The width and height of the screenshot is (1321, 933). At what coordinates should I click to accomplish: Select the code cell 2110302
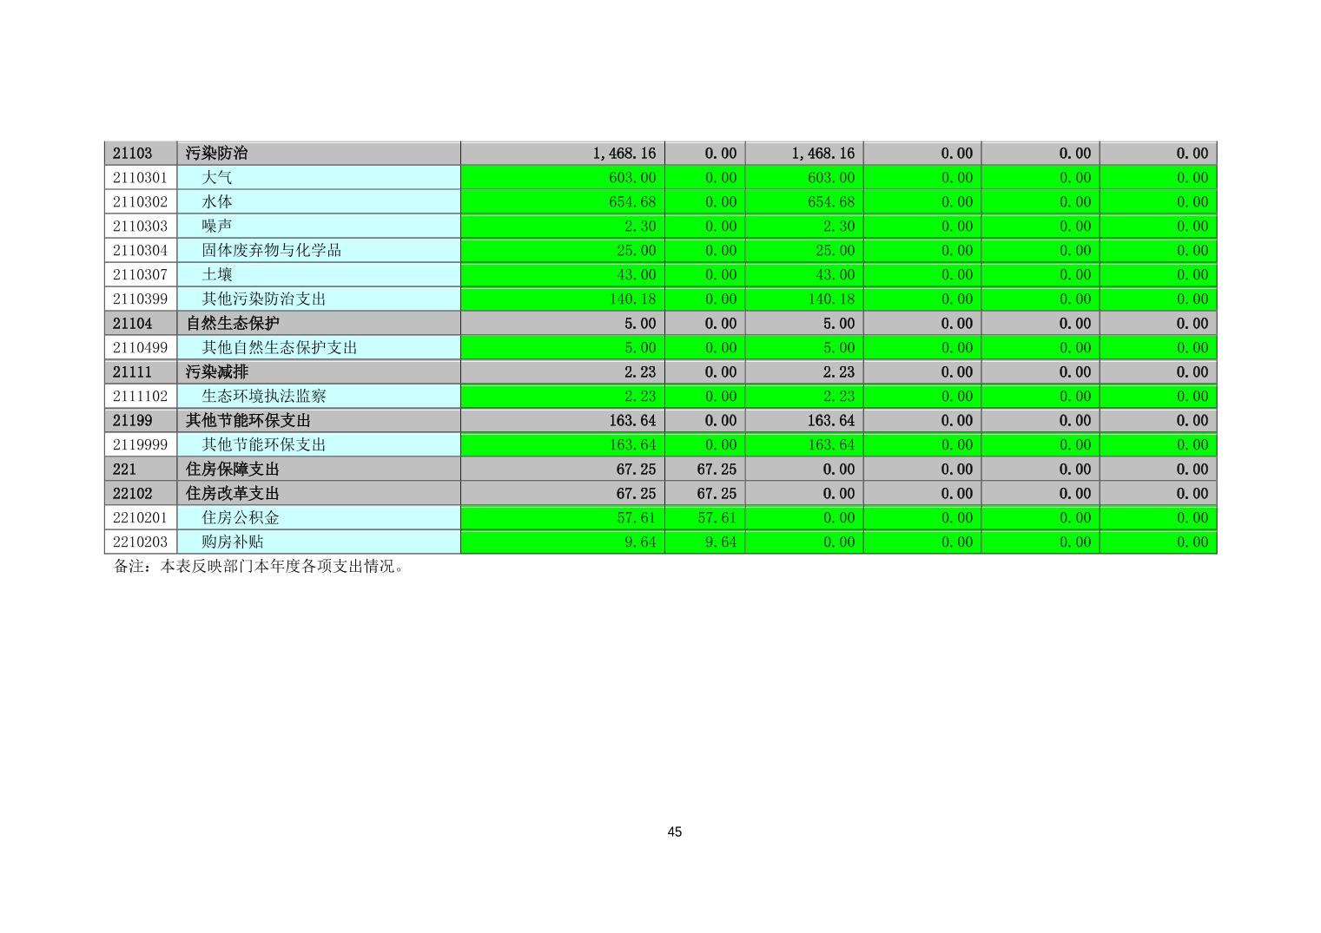[140, 201]
